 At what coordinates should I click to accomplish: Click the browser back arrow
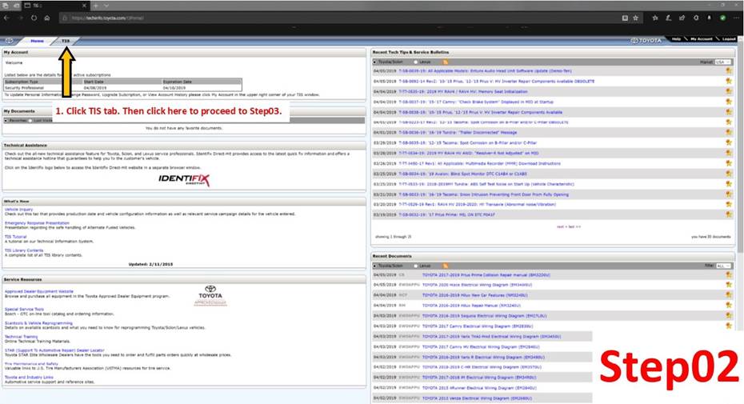coord(6,18)
